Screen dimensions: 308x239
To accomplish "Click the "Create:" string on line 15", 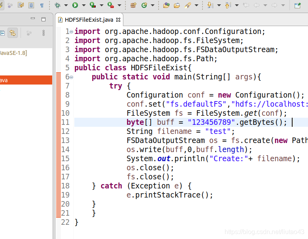I will (x=229, y=158).
